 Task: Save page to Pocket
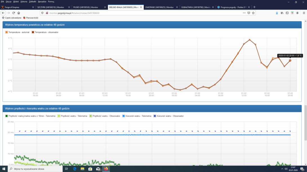249,13
